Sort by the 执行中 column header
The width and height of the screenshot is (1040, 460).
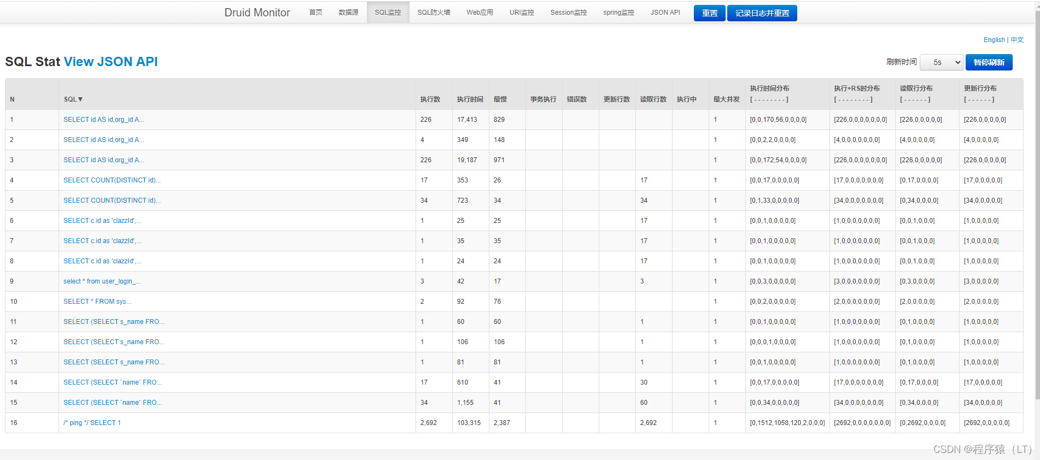tap(686, 99)
